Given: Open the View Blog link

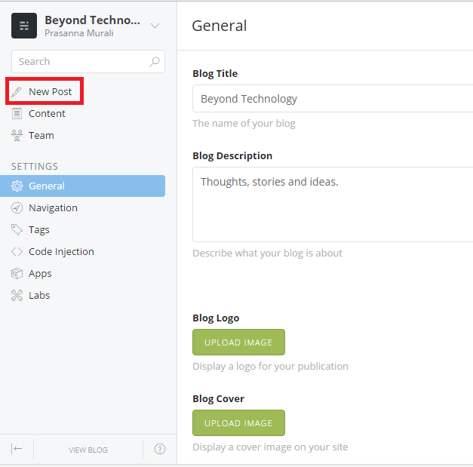Looking at the screenshot, I should pos(88,450).
